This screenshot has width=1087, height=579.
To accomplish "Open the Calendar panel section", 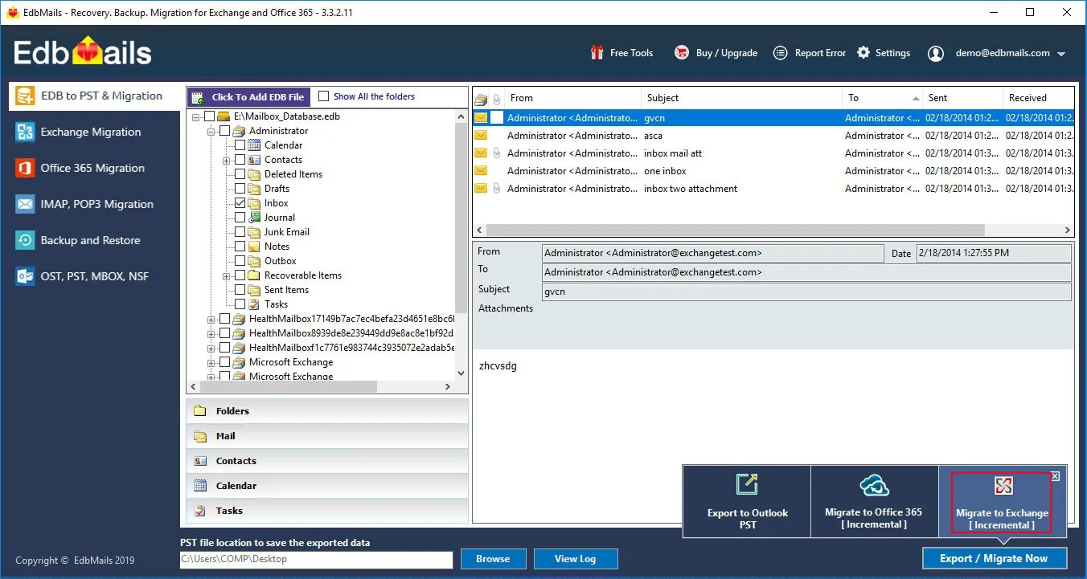I will pyautogui.click(x=327, y=486).
